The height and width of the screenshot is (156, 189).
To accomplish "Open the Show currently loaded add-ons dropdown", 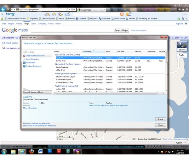I will [37, 92].
